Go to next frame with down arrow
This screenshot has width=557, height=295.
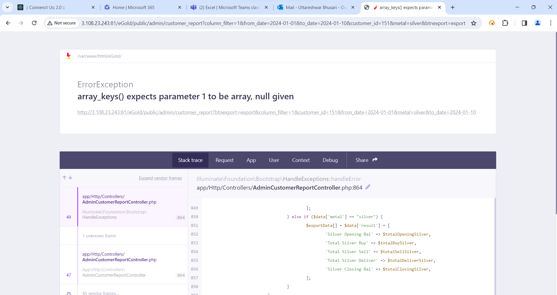(x=70, y=178)
